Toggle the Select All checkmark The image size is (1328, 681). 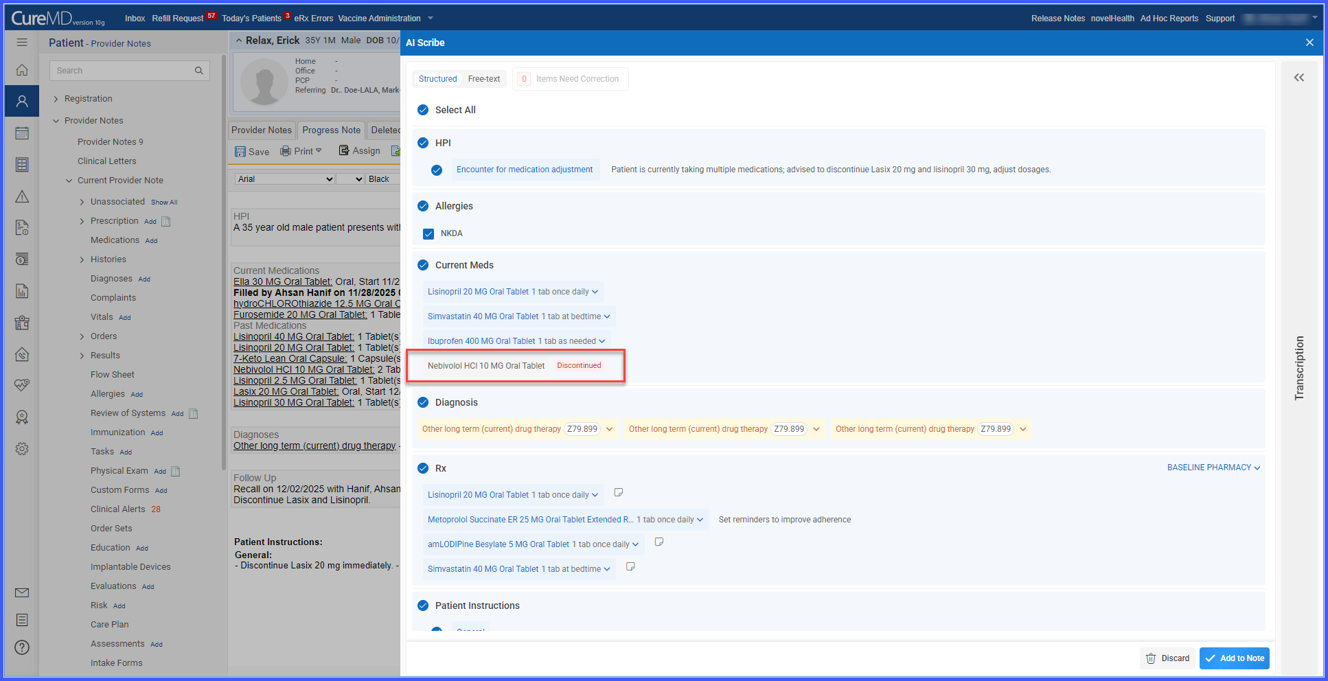(x=423, y=110)
